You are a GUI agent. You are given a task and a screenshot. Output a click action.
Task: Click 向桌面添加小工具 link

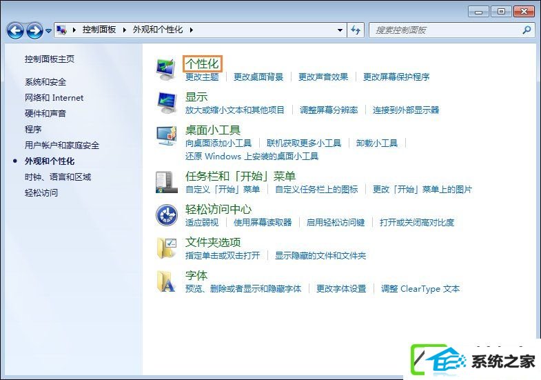tap(218, 143)
